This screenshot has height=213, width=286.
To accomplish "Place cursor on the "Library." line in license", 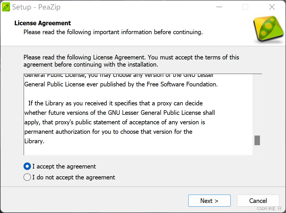I will click(34, 141).
